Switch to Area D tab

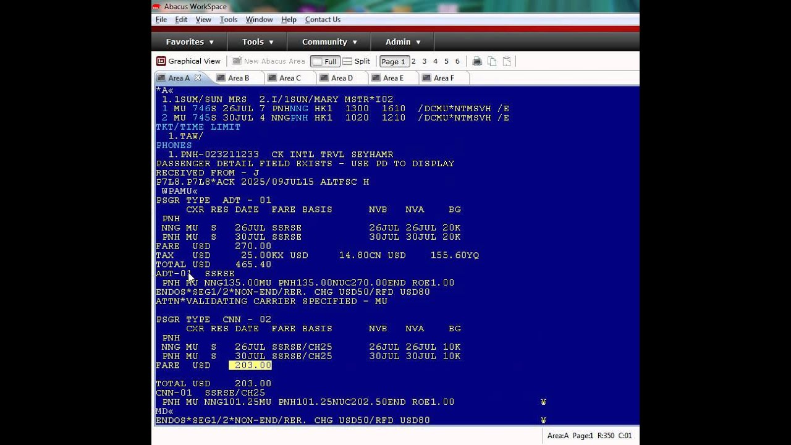(342, 78)
